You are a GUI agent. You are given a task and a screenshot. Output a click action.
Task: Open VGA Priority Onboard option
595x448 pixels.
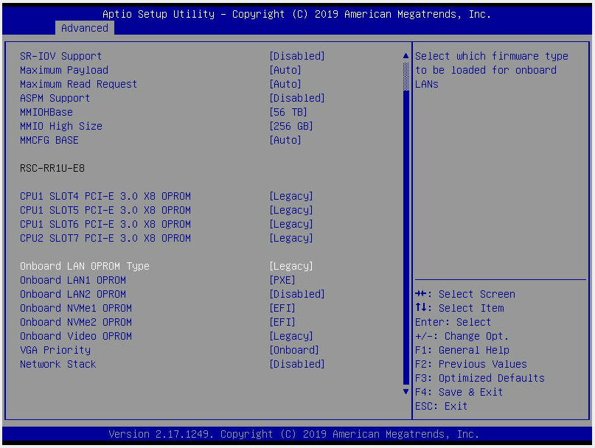[x=293, y=350]
